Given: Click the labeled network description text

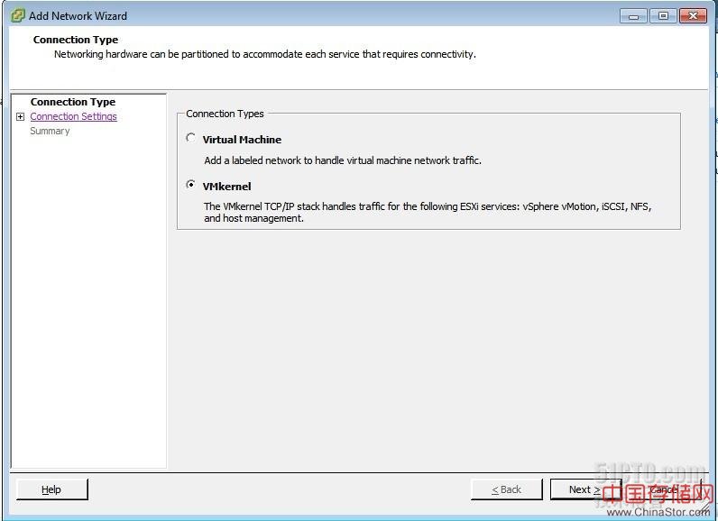Looking at the screenshot, I should click(x=343, y=160).
